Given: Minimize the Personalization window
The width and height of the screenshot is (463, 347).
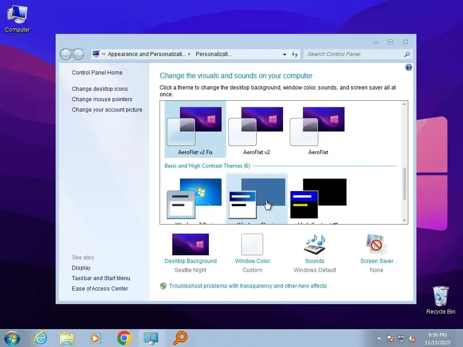Looking at the screenshot, I should click(376, 42).
